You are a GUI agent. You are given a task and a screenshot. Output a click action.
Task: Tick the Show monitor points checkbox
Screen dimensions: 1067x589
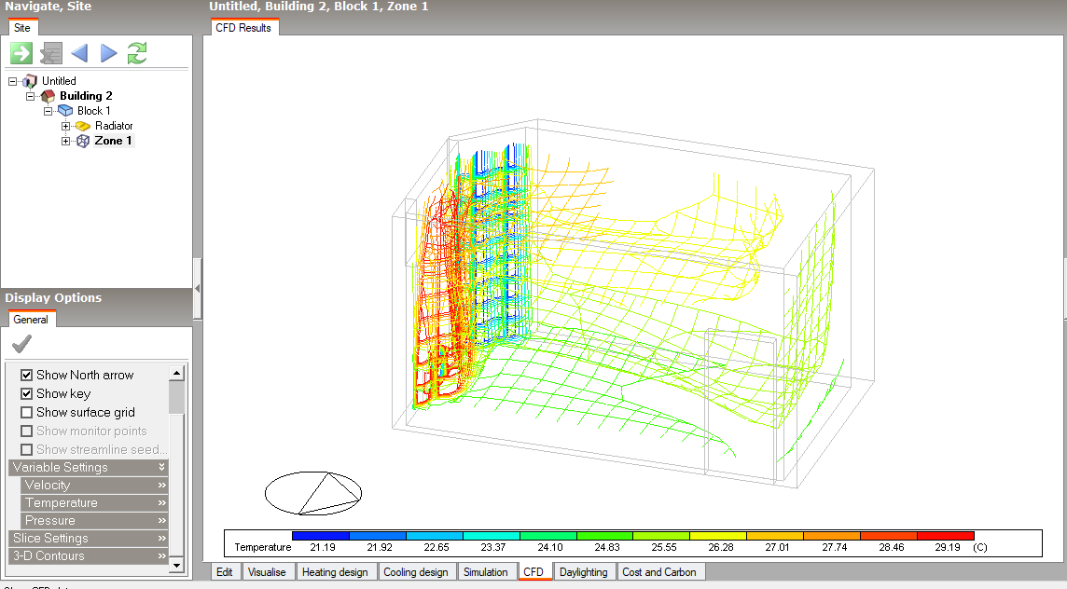[x=26, y=431]
